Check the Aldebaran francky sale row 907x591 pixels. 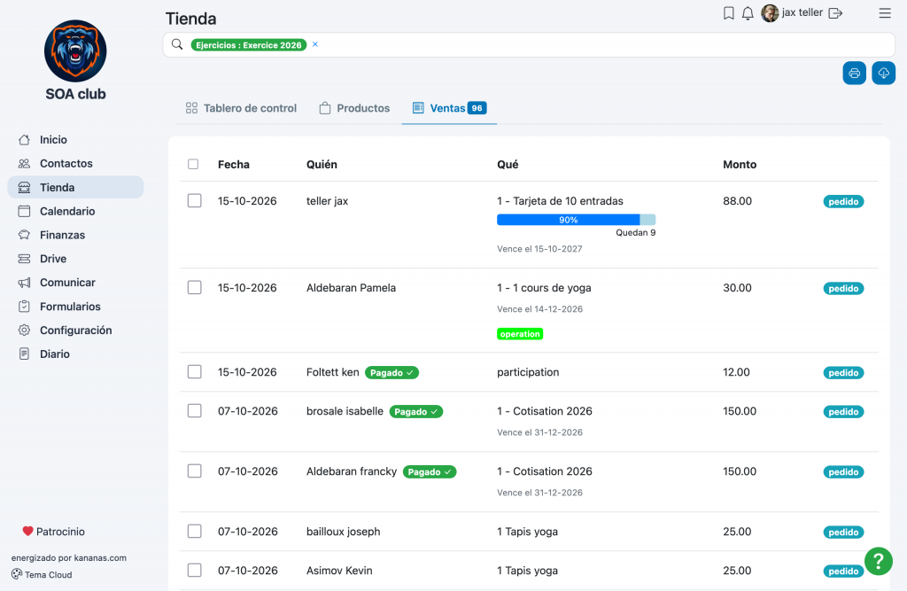194,471
